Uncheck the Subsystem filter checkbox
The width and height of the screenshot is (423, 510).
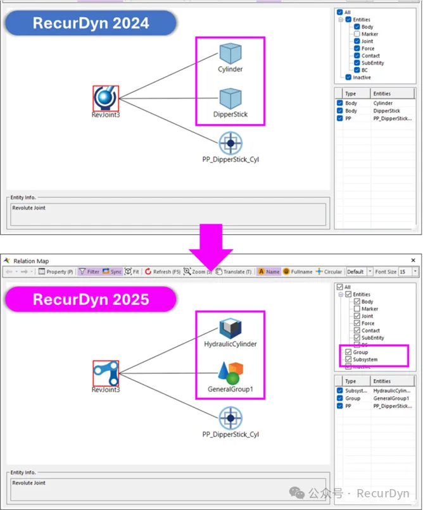348,359
